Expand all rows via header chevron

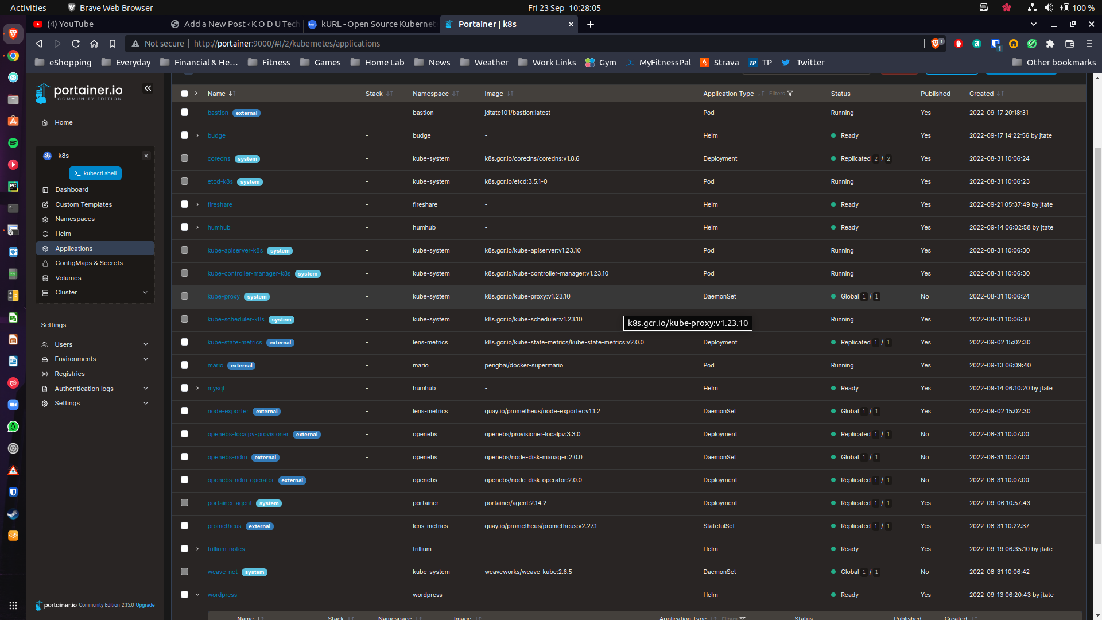coord(196,94)
